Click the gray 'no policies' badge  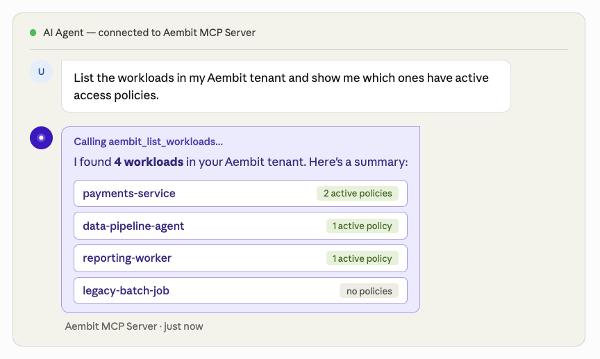[369, 291]
